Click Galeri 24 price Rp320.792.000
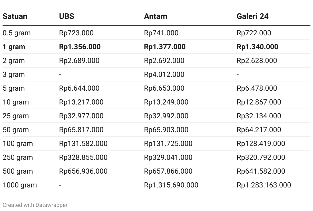This screenshot has height=211, width=313. [x=261, y=157]
